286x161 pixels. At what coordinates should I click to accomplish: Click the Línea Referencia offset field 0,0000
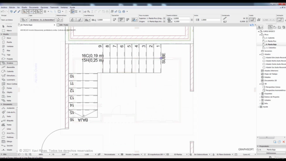(x=103, y=20)
